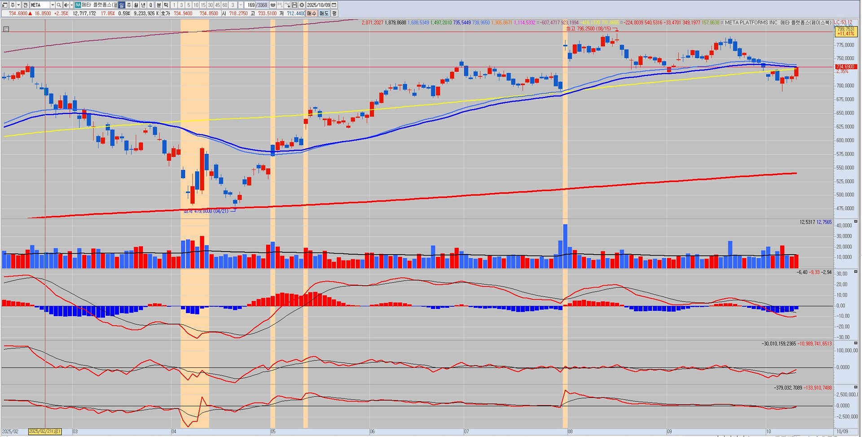Click the 최고 796.2500 (08/15) high label
The width and height of the screenshot is (862, 437).
click(x=588, y=29)
